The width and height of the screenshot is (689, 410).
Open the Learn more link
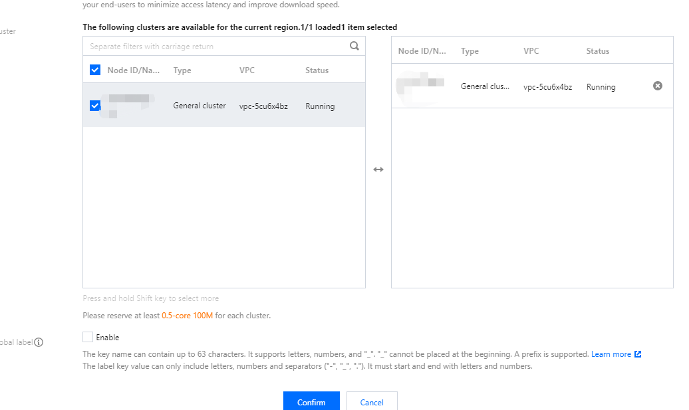click(x=611, y=354)
